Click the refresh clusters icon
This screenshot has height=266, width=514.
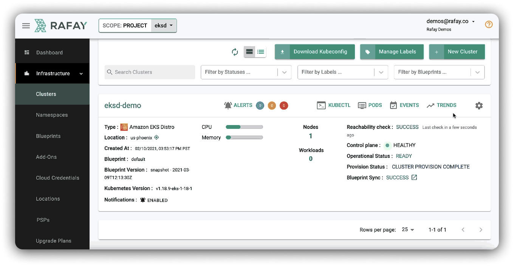(235, 52)
